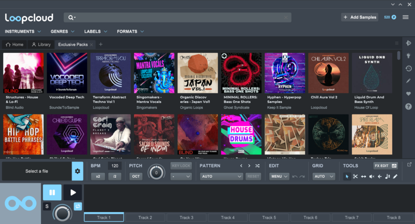
Task: Toggle the solo S button
Action: [47, 207]
